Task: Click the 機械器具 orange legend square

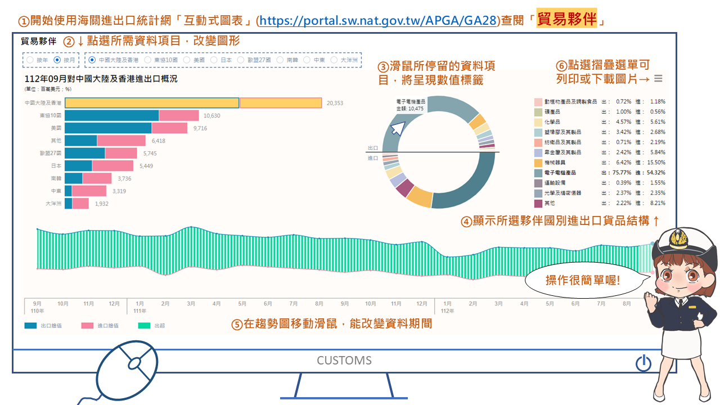Action: (x=538, y=163)
